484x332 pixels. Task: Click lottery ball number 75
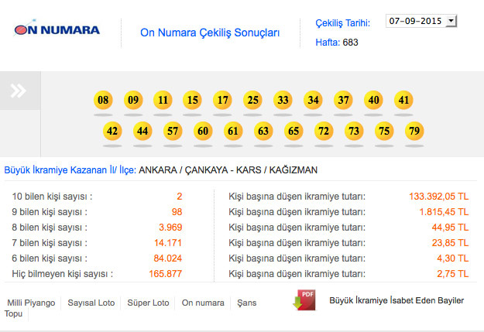click(x=384, y=131)
